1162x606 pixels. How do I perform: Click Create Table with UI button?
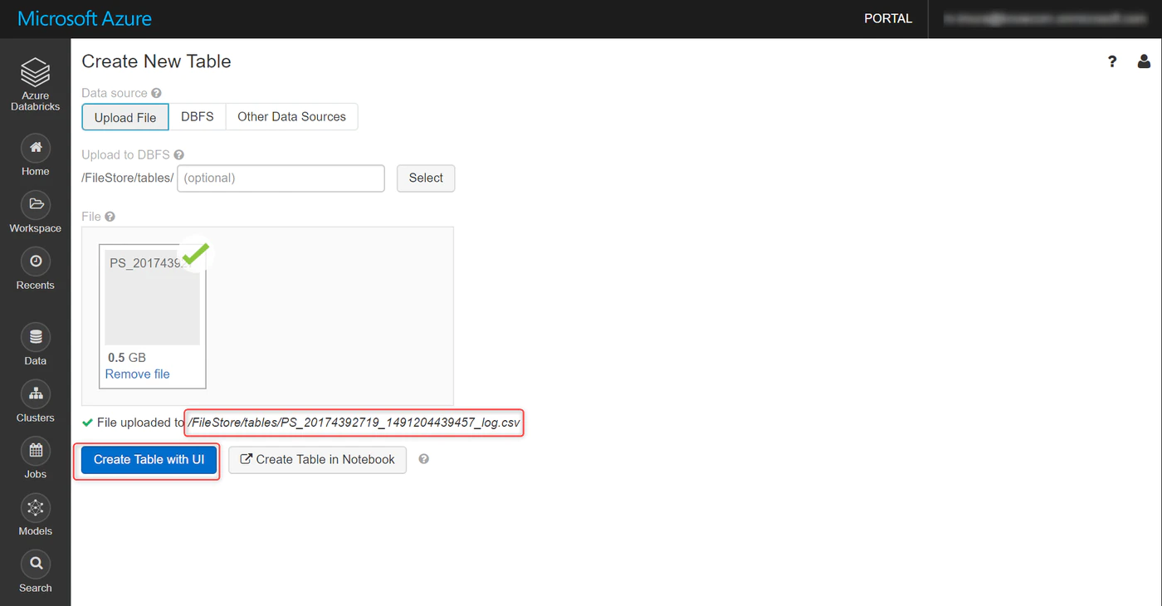pyautogui.click(x=149, y=460)
